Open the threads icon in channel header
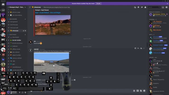This screenshot has width=169, height=95. (x=135, y=7)
